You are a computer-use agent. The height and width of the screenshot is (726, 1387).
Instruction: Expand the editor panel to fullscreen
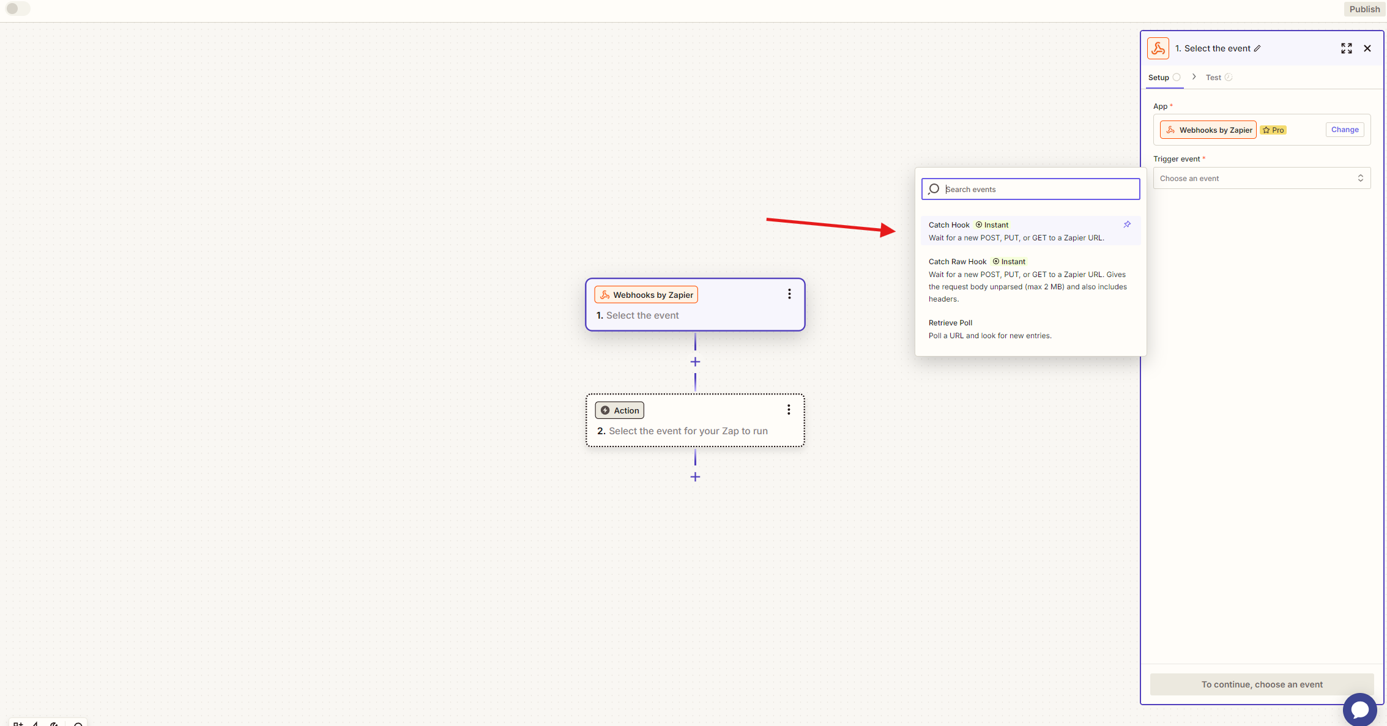point(1346,48)
